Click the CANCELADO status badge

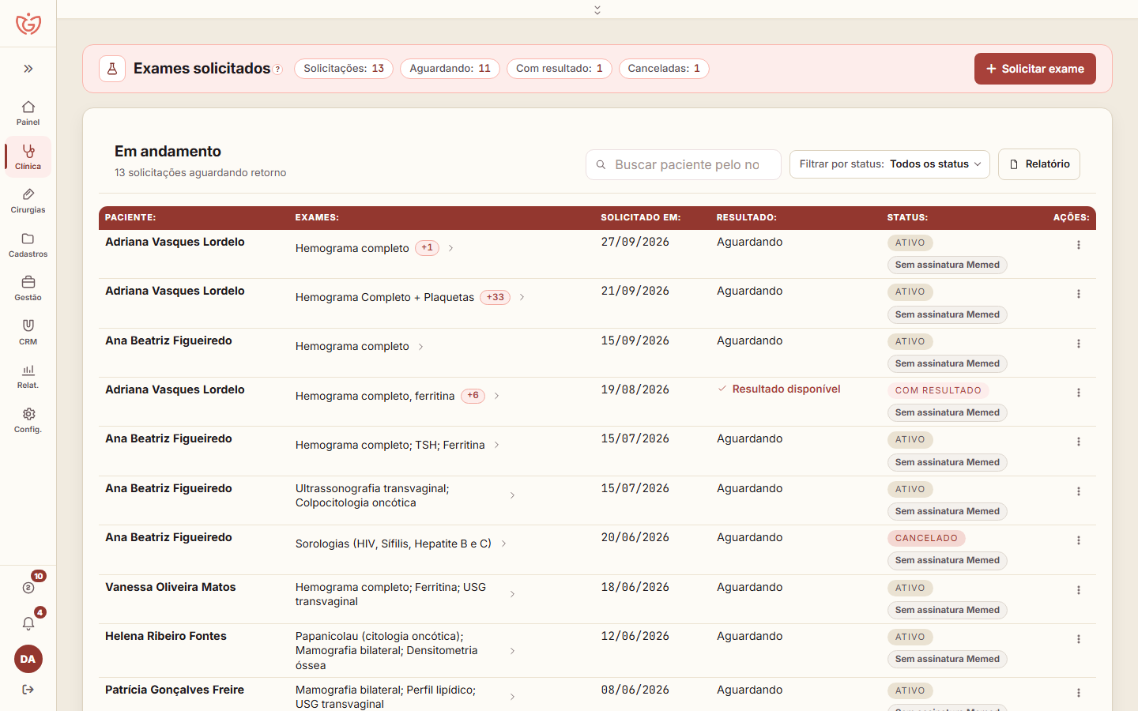tap(926, 538)
